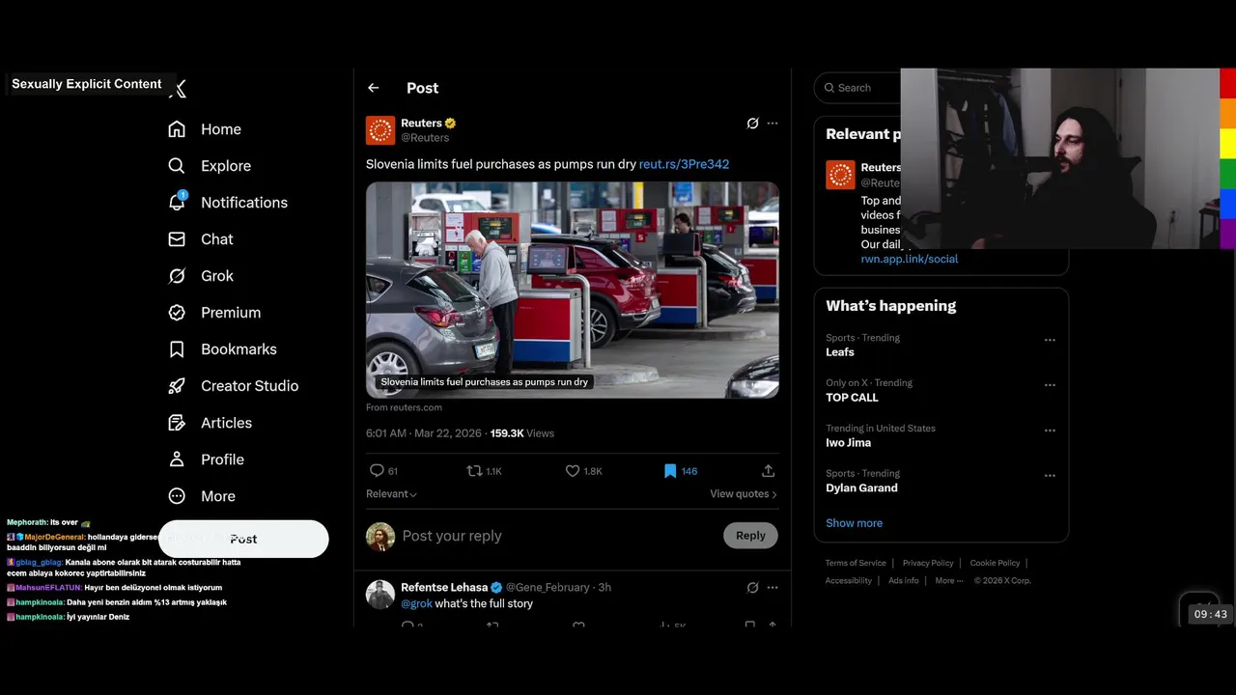Open the Profile person icon
Image resolution: width=1236 pixels, height=695 pixels.
pos(177,459)
